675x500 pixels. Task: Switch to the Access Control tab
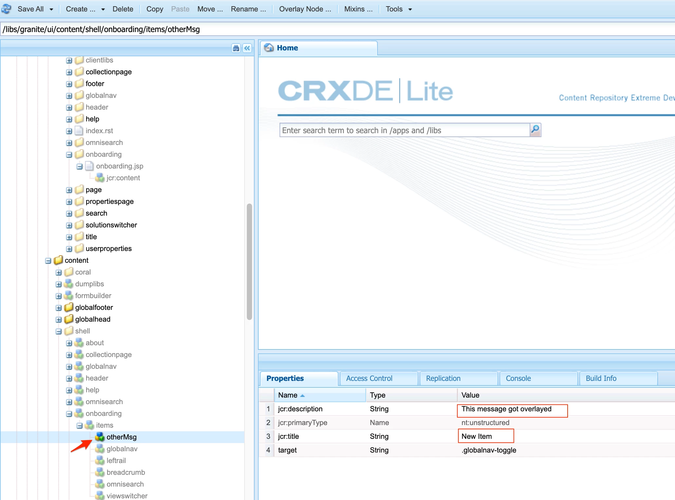pos(369,378)
